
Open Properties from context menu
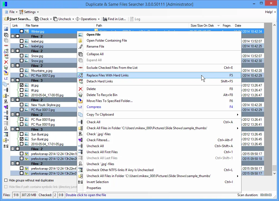159,188
